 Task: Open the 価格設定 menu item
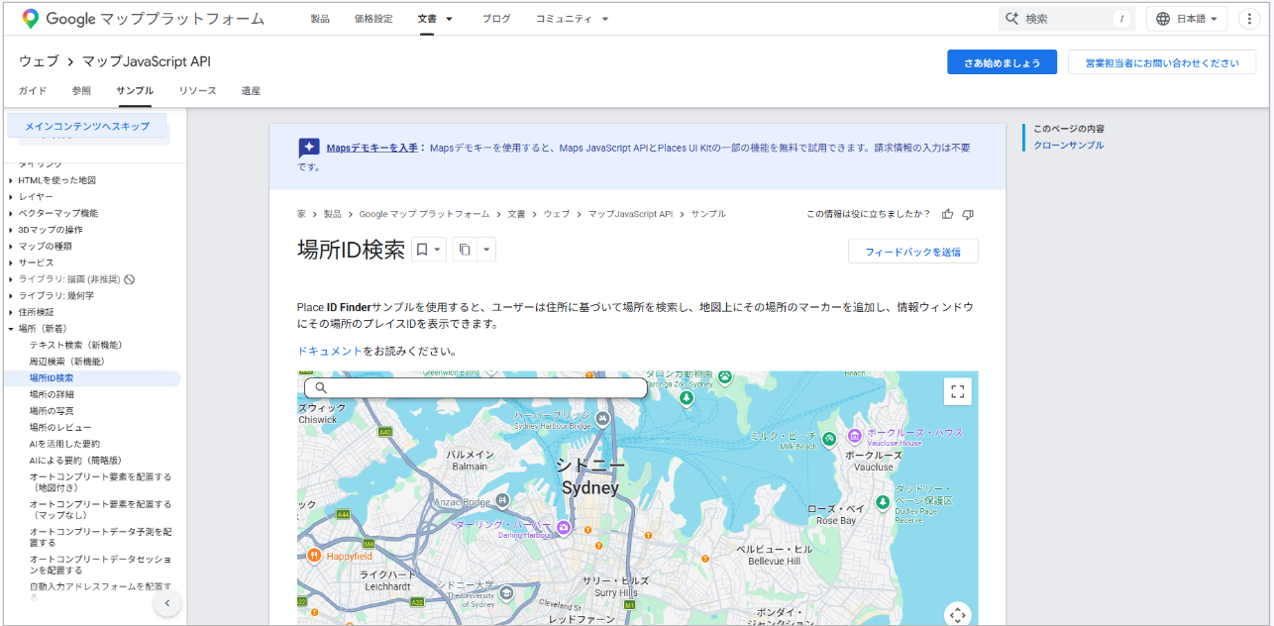(x=373, y=19)
